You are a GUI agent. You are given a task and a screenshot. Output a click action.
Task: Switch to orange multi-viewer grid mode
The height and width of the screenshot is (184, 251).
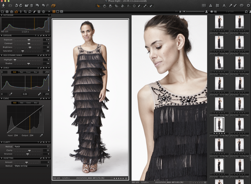click(54, 11)
